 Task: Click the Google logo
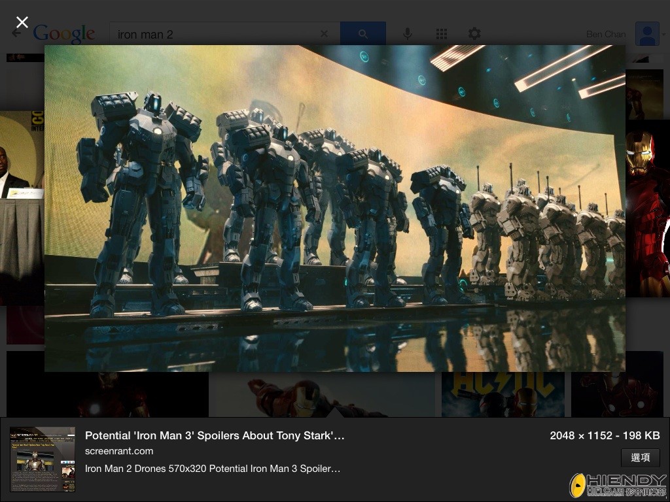pos(64,34)
